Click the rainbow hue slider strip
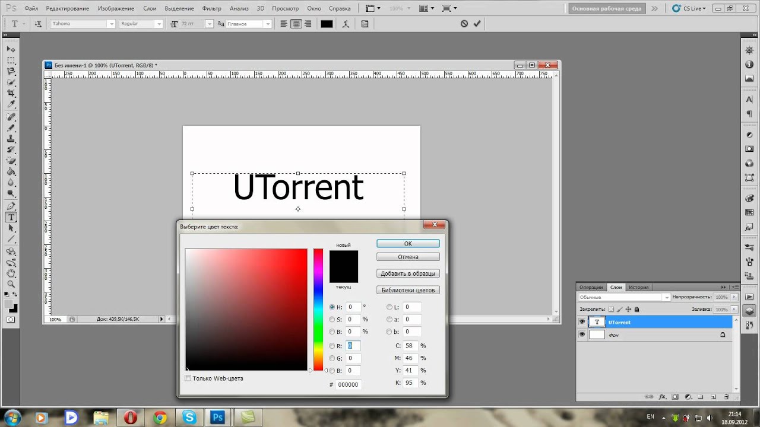The image size is (760, 427). tap(318, 310)
